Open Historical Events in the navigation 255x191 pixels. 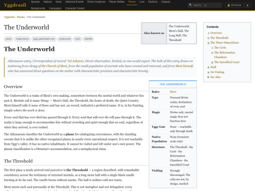pos(74,2)
